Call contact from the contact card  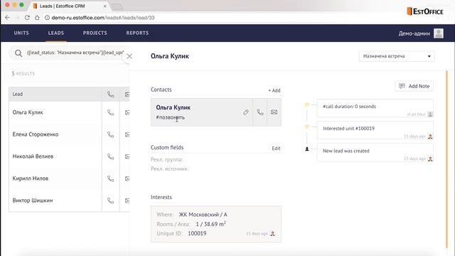[x=260, y=112]
